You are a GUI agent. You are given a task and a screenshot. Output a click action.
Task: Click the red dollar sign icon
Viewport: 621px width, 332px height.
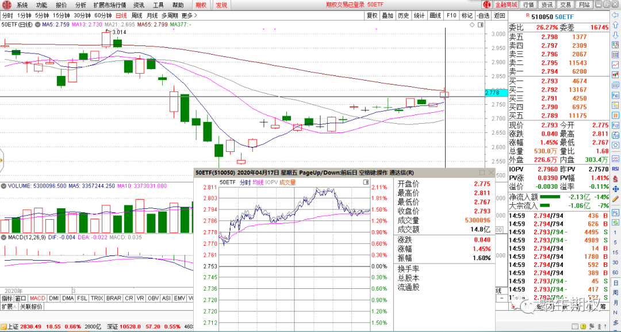(615, 179)
